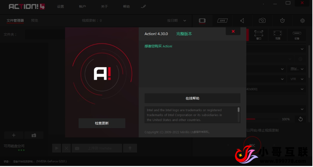Click the 在线帮助 online help button

[192, 98]
